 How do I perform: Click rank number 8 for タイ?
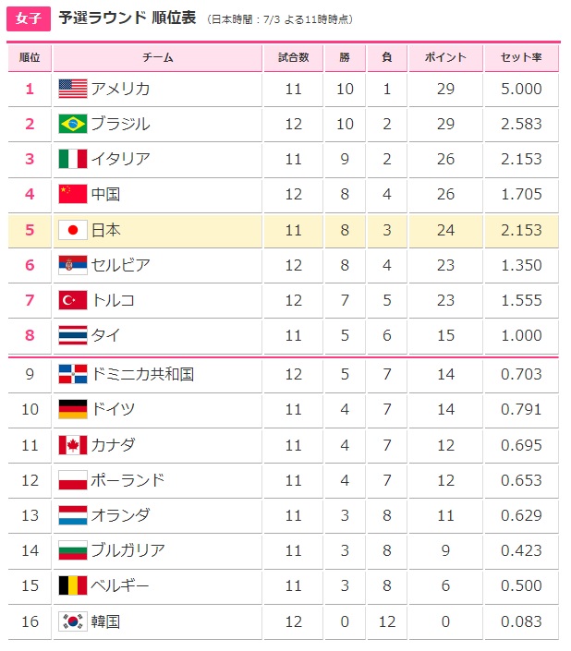(x=30, y=335)
